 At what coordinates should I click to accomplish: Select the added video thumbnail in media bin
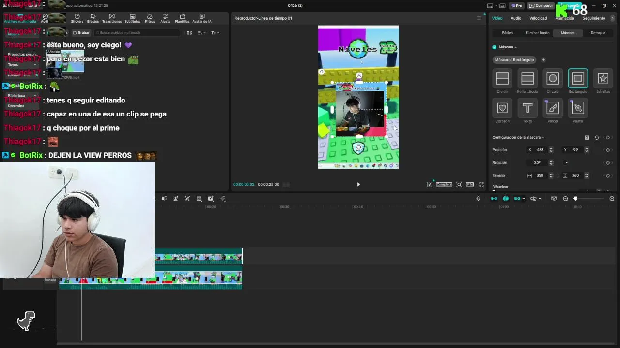[x=65, y=62]
